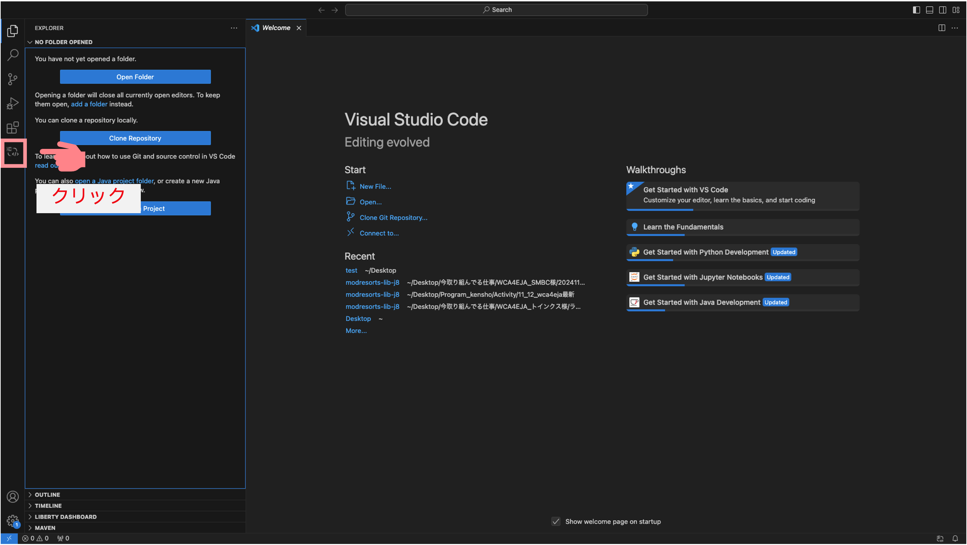Click the Clone Git Repository link
The width and height of the screenshot is (967, 545).
393,217
